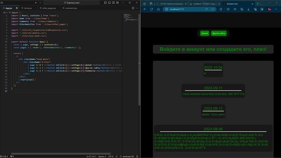Click the browser profile avatar
Screen dimensions: 281x158
tap(269, 9)
